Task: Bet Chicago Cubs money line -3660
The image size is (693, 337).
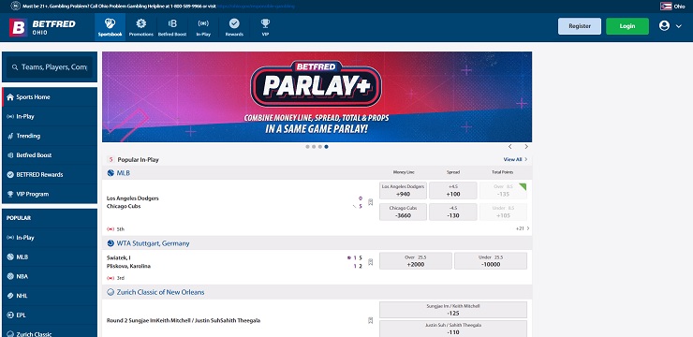Action: click(x=403, y=212)
